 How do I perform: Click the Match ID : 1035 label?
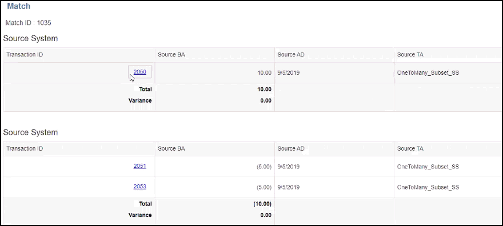coord(28,23)
